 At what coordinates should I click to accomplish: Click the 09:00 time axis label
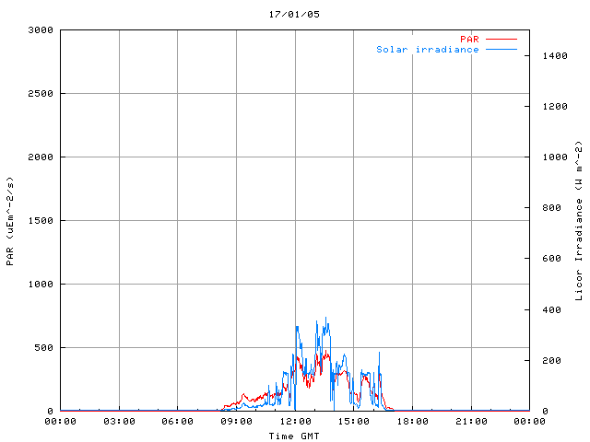(x=236, y=422)
